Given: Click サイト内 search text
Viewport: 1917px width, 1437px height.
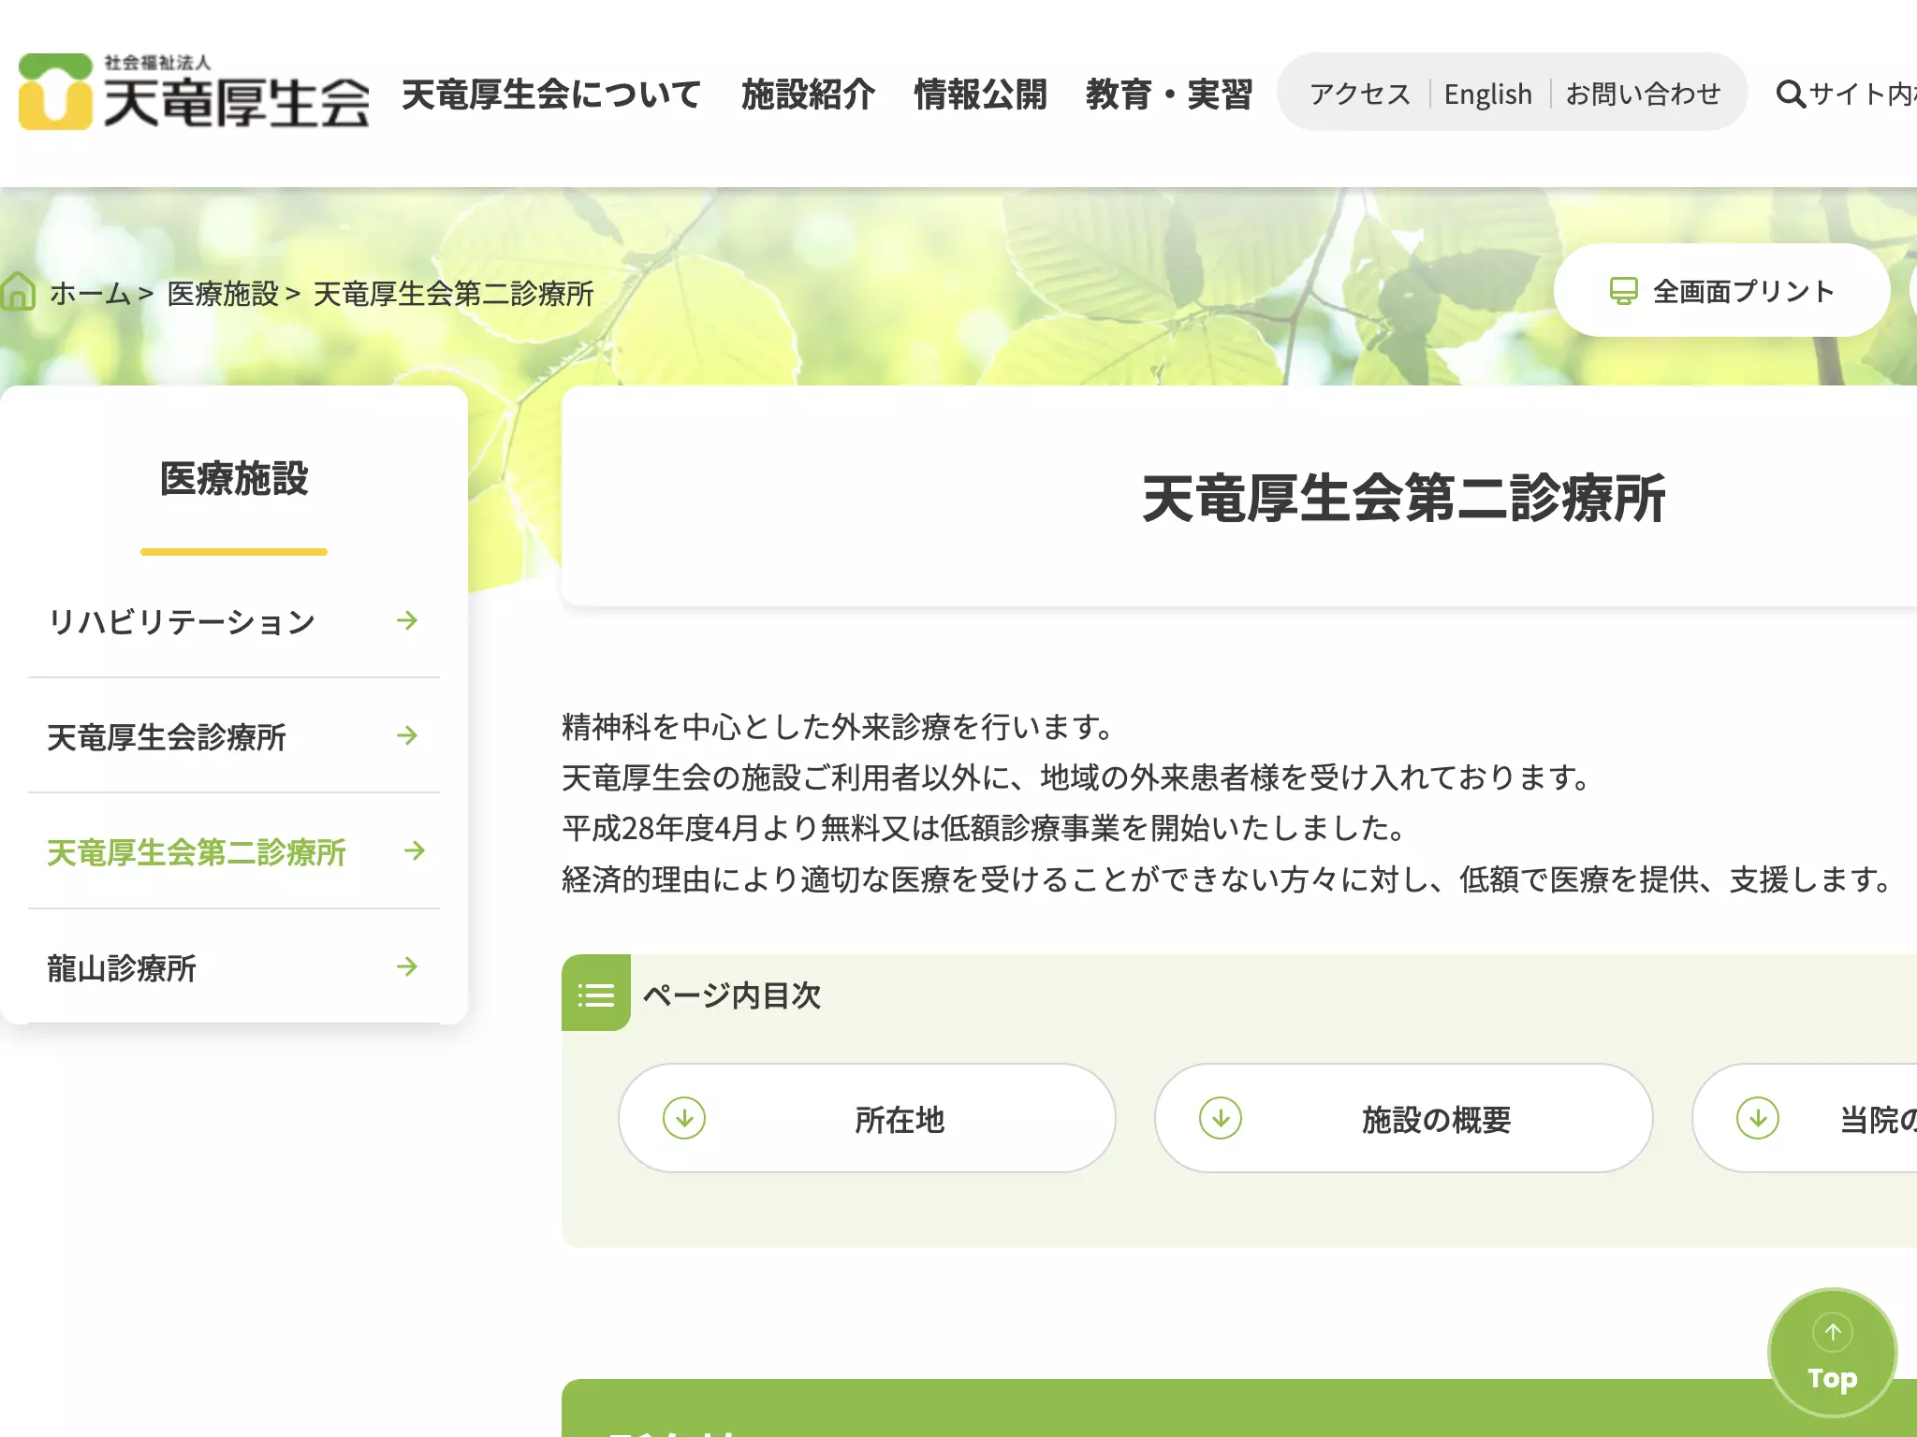Looking at the screenshot, I should pos(1863,94).
